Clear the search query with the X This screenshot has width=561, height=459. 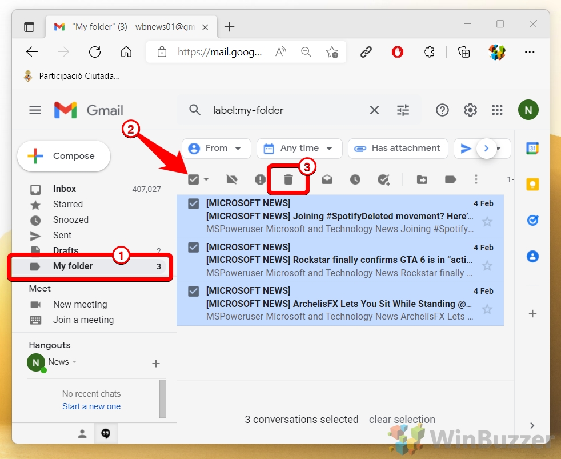click(374, 110)
